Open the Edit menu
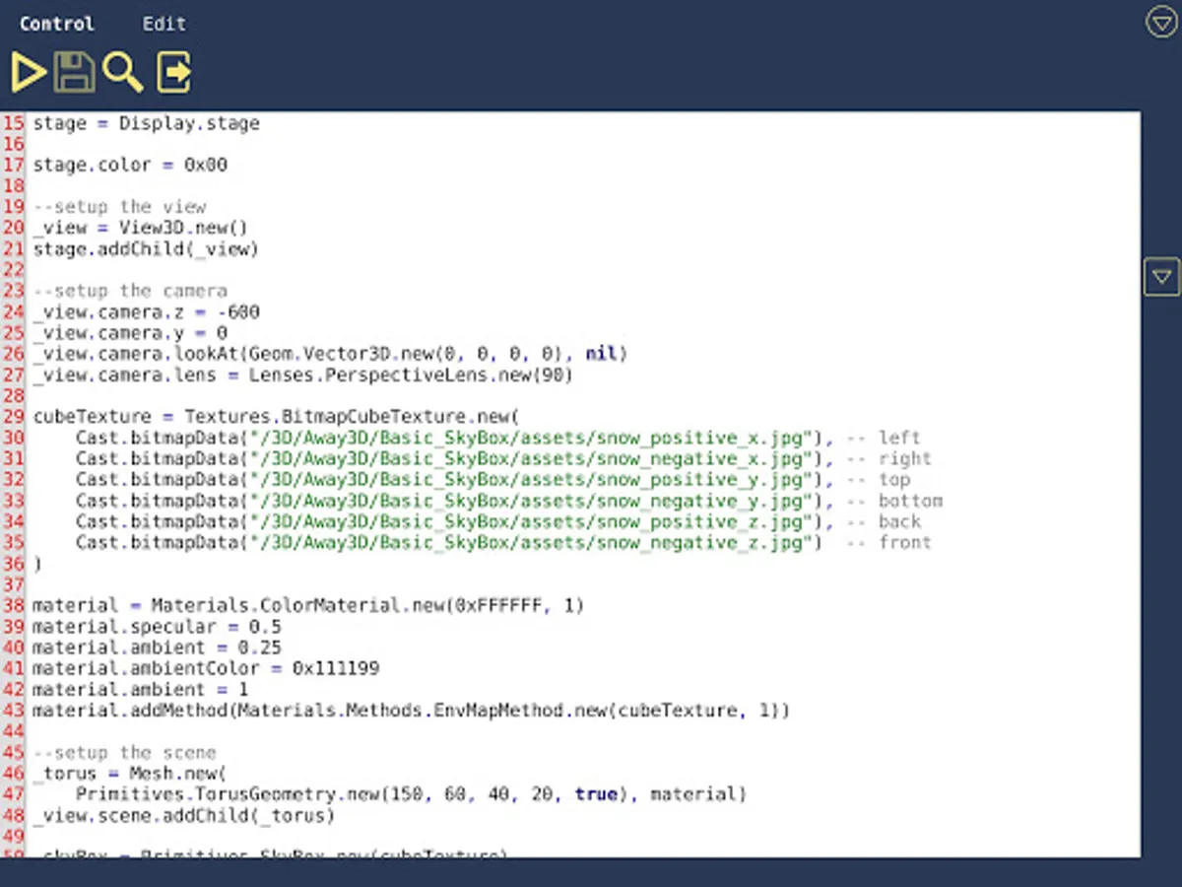Viewport: 1182px width, 887px height. click(164, 24)
